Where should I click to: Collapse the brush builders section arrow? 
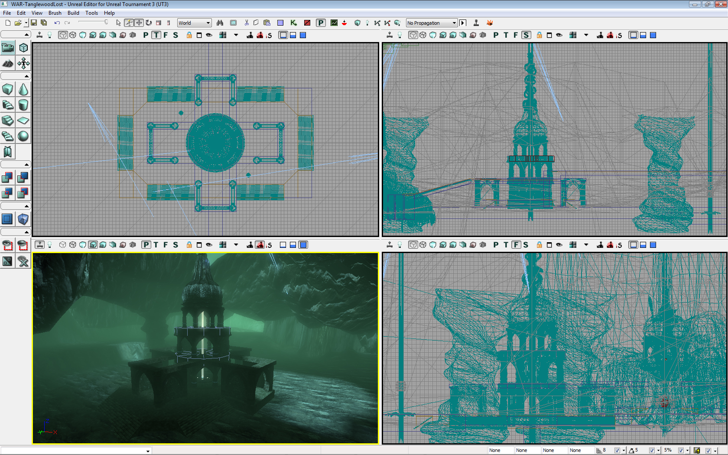tap(26, 76)
